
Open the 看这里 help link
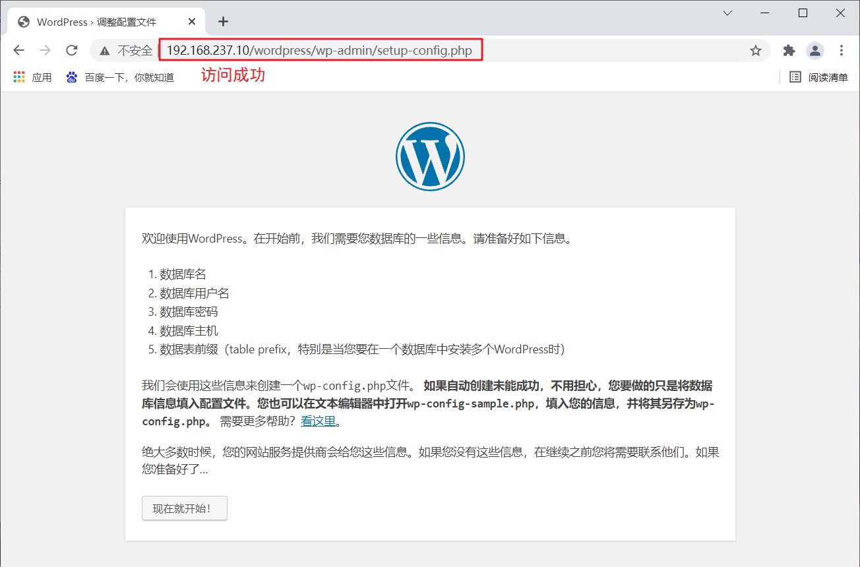tap(319, 422)
